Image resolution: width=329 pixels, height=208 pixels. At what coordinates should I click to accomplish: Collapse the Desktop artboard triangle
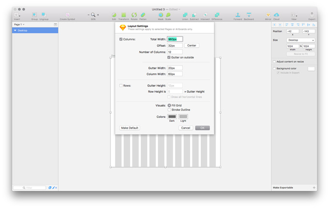(15, 30)
